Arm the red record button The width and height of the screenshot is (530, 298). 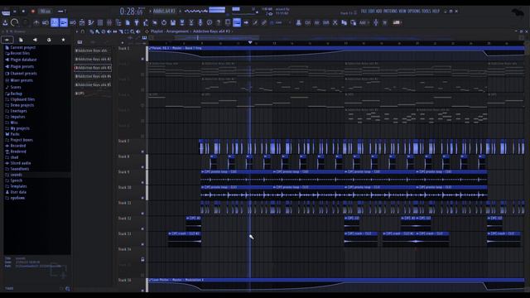[33, 11]
